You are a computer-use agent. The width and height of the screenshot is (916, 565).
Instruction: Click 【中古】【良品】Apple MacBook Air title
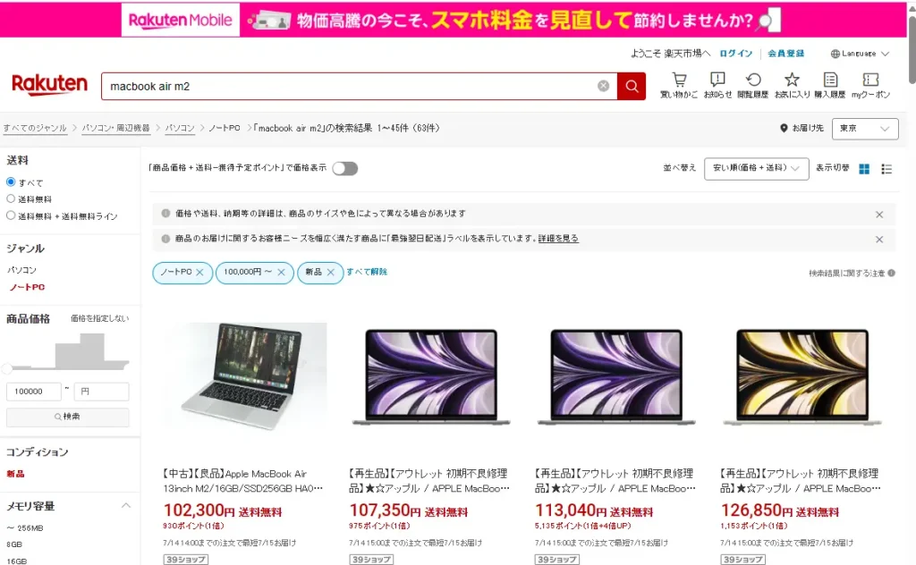(243, 481)
